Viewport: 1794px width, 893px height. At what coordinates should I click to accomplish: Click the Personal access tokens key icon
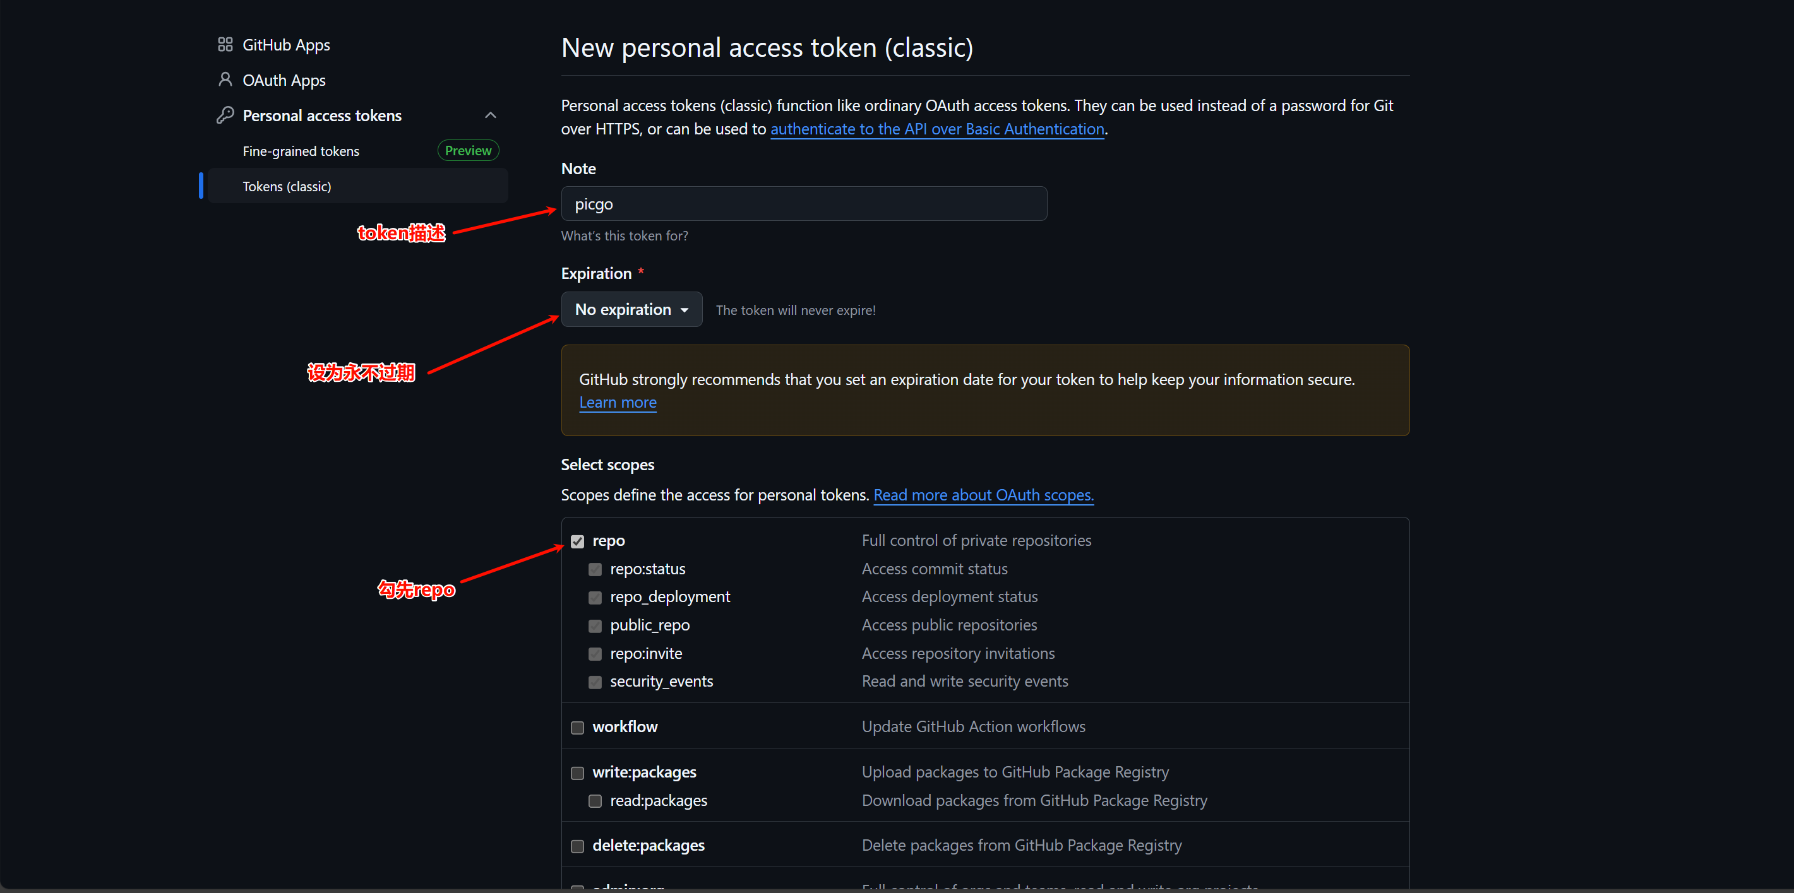[225, 115]
